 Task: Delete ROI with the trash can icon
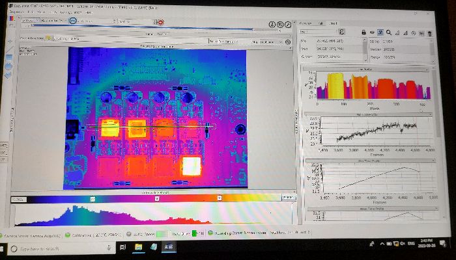(x=429, y=34)
